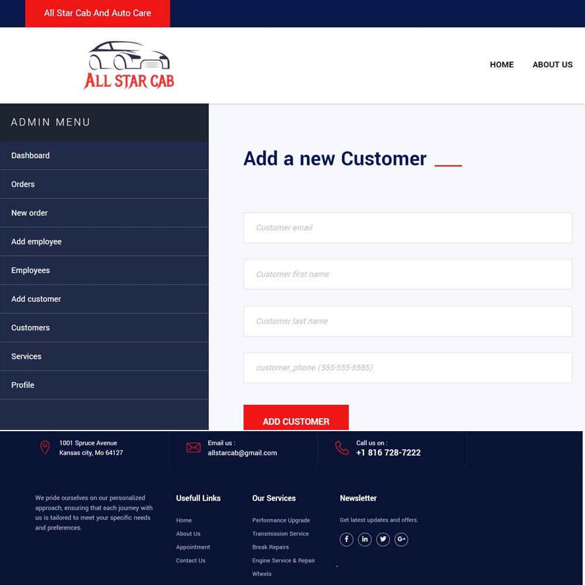Open Services in the admin menu
Viewport: 585px width, 585px height.
click(x=26, y=356)
